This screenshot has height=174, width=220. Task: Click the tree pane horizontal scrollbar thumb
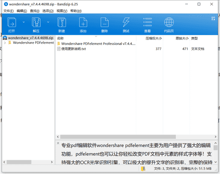tap(19, 162)
